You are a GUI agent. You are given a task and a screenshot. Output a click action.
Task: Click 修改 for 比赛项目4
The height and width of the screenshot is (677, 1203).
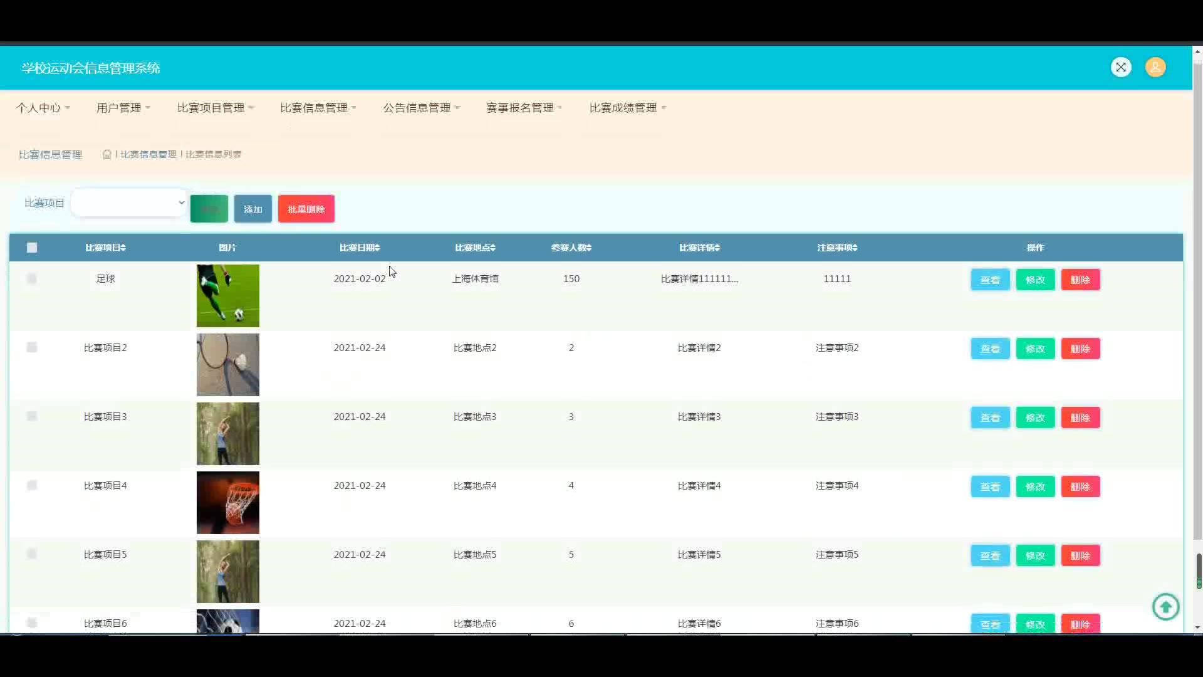[1035, 486]
